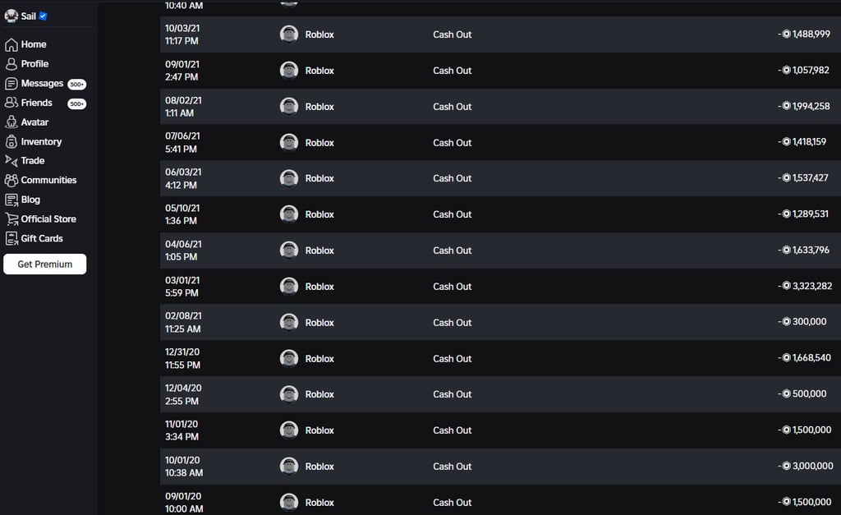Click Roblox avatar in 12/04/20 row
The image size is (841, 515).
[x=289, y=394]
